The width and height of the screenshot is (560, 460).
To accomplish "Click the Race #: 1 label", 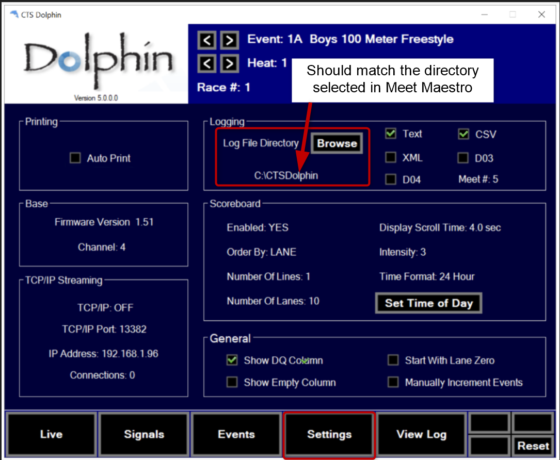I will tap(223, 88).
